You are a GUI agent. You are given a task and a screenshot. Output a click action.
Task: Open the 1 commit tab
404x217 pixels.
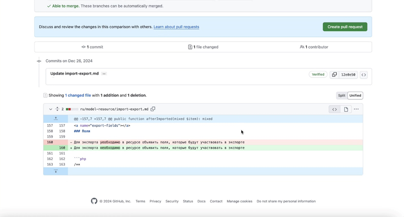coord(92,47)
